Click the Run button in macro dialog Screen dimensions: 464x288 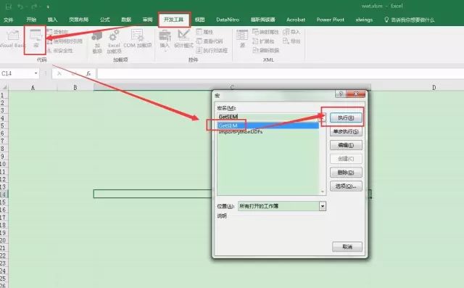click(346, 118)
